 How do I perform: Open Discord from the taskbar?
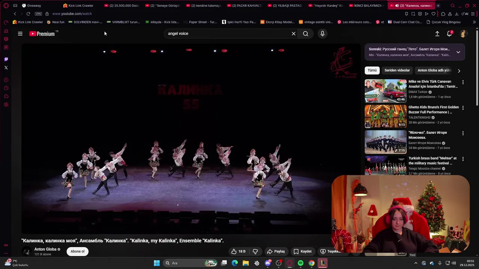coord(268,263)
